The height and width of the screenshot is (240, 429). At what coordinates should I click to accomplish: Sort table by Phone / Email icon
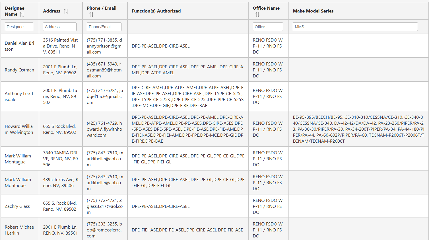[91, 15]
